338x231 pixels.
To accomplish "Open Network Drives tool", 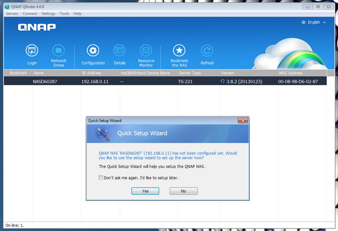I will pos(59,51).
